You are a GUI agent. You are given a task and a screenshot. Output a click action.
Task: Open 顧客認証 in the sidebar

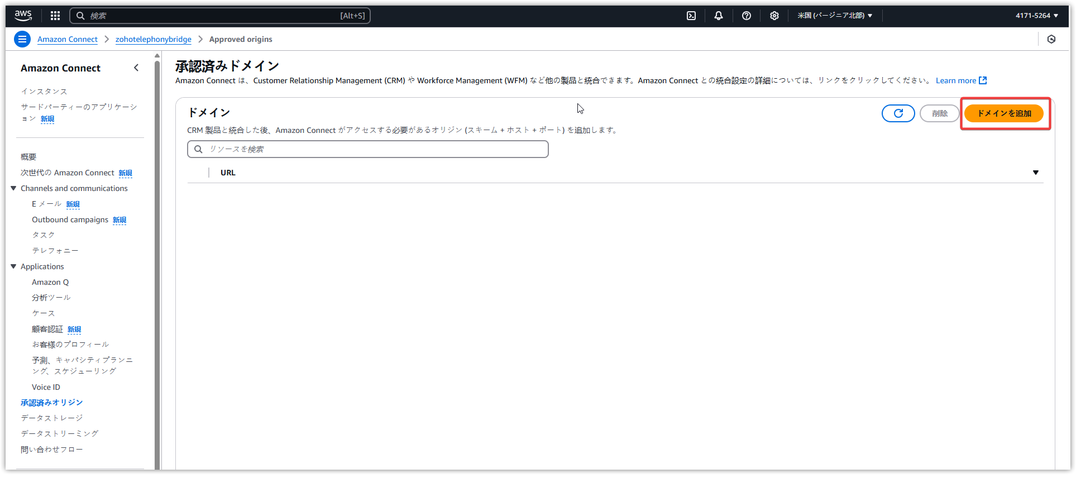[x=47, y=329]
